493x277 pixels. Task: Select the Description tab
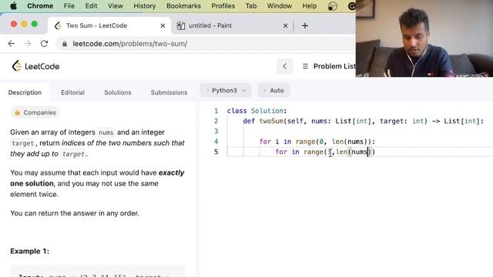pyautogui.click(x=25, y=92)
